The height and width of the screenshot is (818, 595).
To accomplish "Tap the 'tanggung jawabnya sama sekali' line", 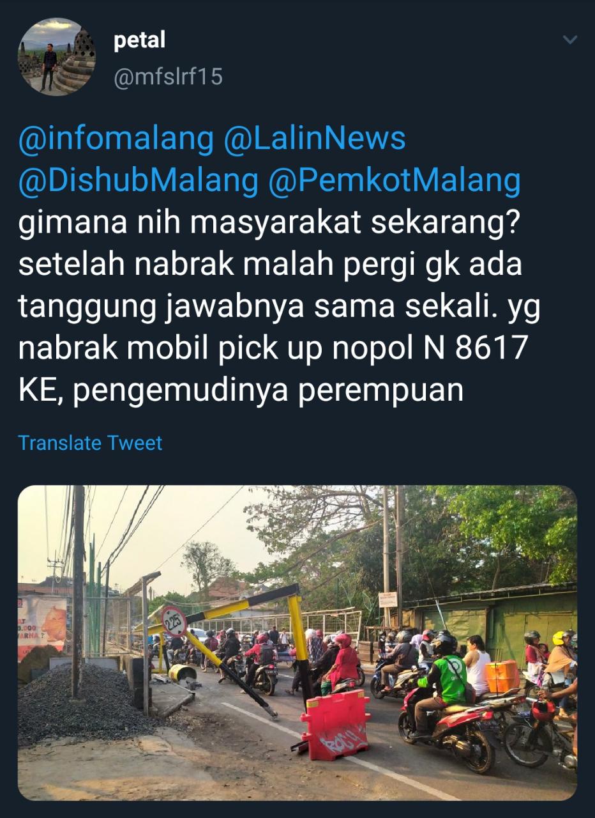I will point(279,306).
